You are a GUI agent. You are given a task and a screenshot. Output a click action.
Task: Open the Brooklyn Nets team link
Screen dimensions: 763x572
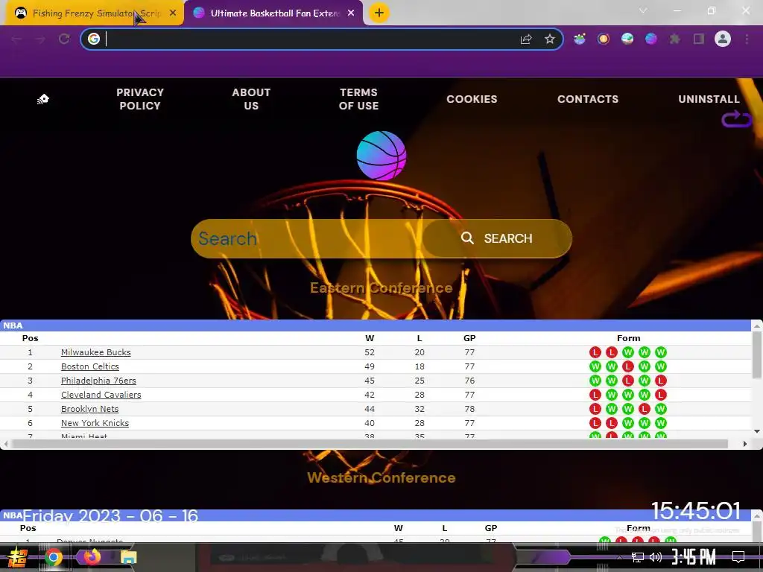click(x=90, y=409)
